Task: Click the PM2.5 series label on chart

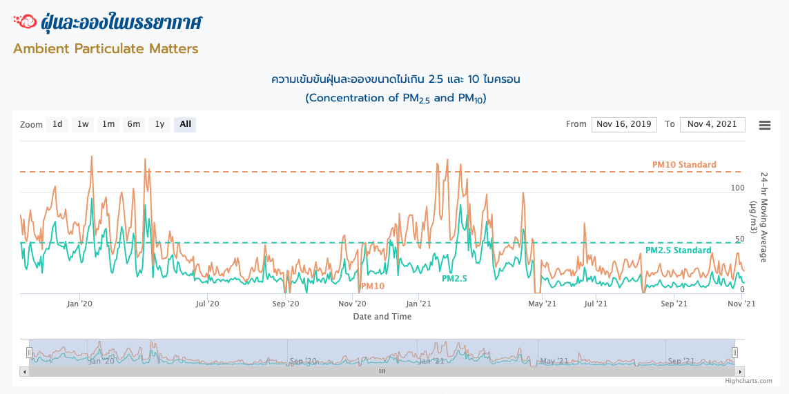Action: 454,279
